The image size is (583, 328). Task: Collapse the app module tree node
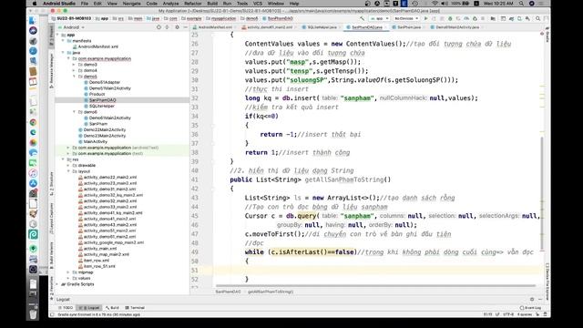(x=57, y=35)
